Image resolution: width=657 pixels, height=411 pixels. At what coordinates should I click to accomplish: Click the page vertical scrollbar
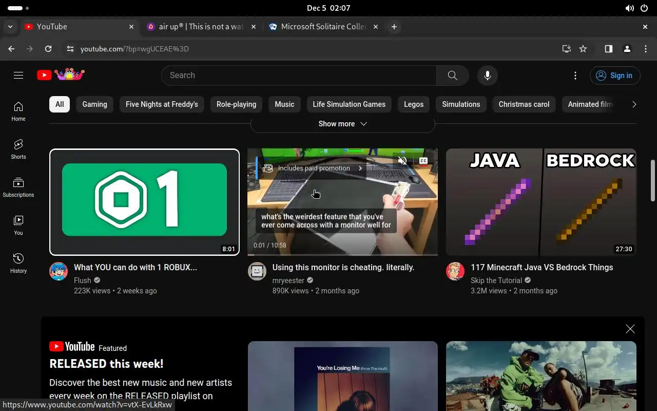pyautogui.click(x=653, y=181)
